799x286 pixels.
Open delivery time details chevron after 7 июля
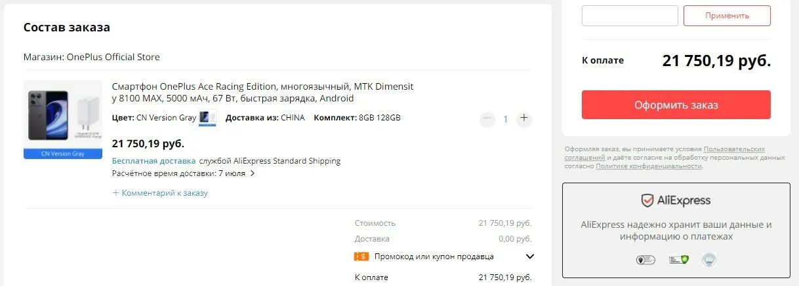(253, 173)
